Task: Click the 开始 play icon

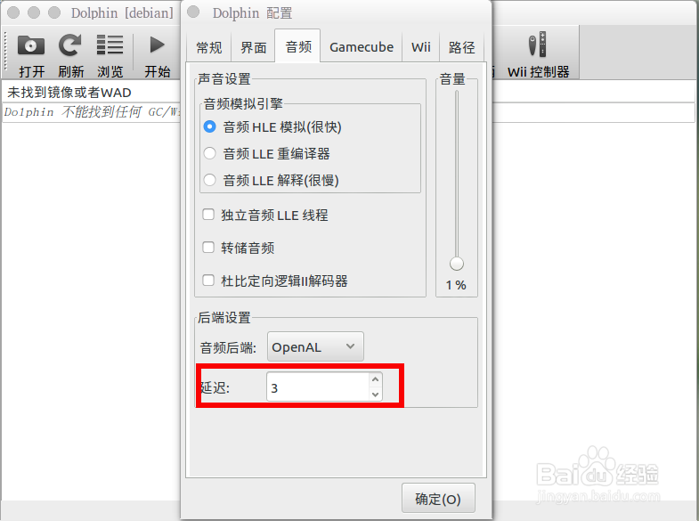Action: pyautogui.click(x=157, y=45)
